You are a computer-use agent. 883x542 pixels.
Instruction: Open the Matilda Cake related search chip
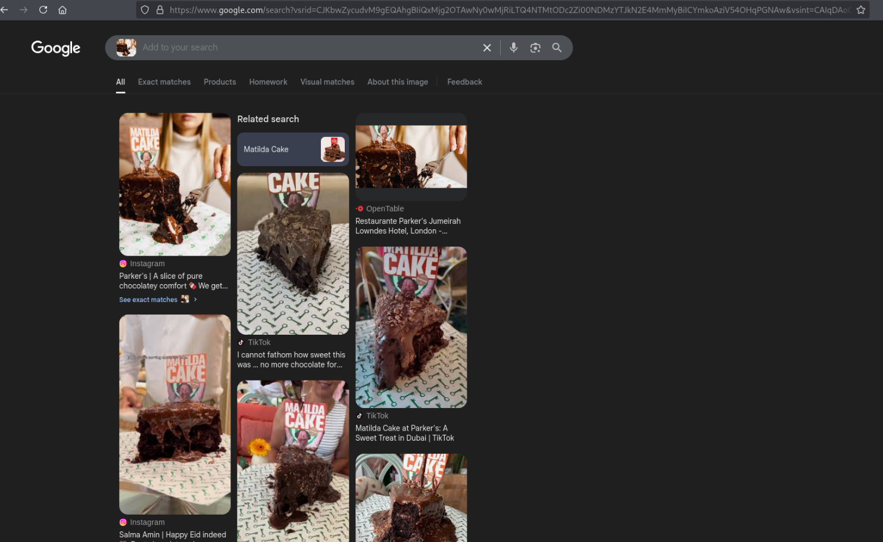292,149
